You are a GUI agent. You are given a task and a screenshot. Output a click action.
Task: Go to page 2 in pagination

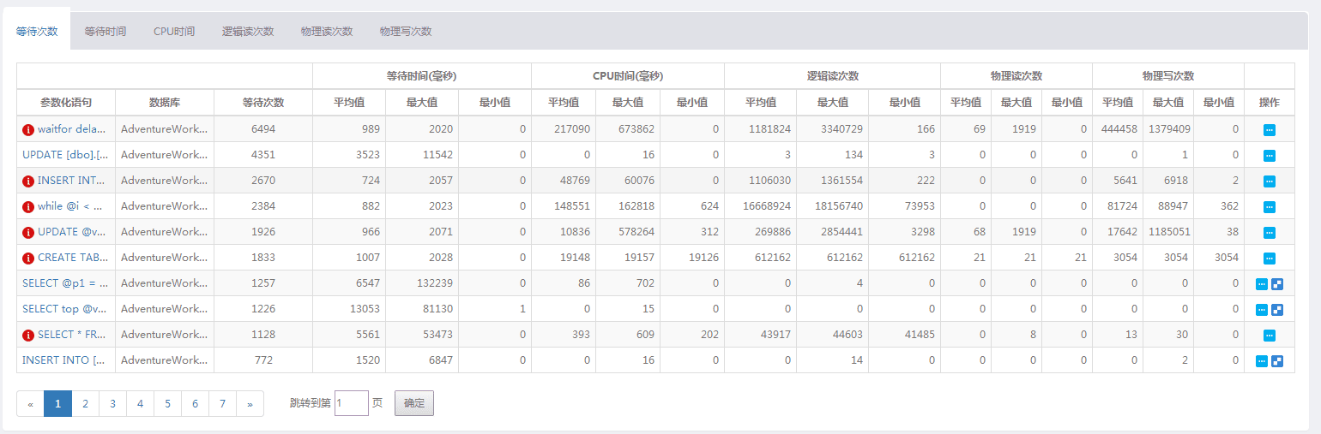tap(85, 403)
